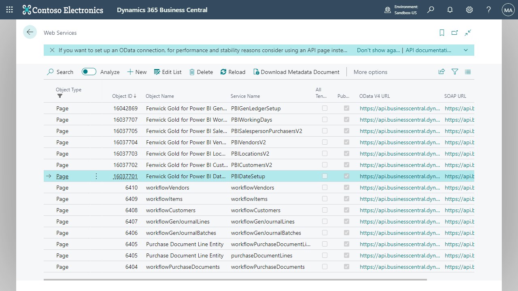Click Object ID 6407 cell
Image resolution: width=518 pixels, height=291 pixels.
(x=132, y=221)
